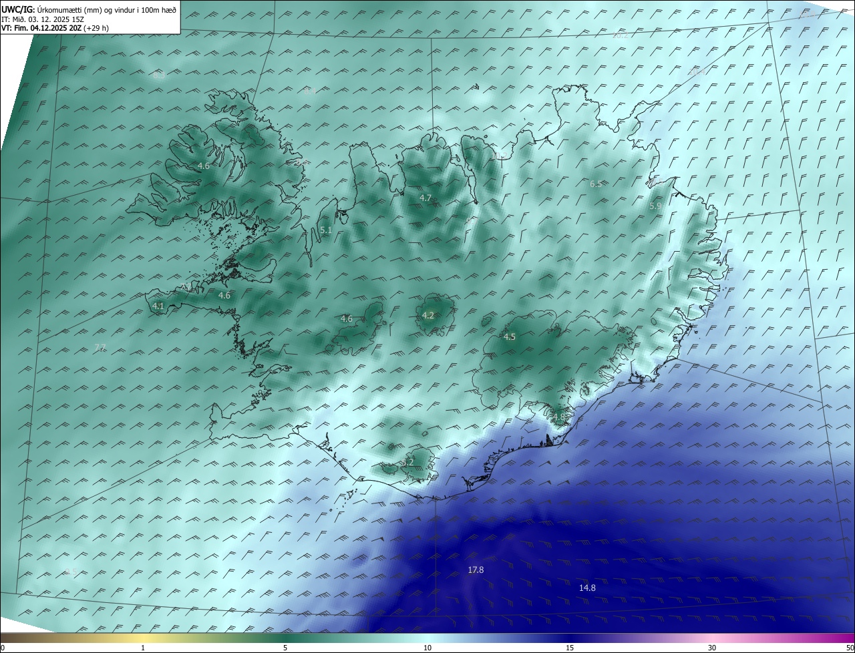Click the '15' label on color scale
The width and height of the screenshot is (855, 653).
[x=570, y=648]
